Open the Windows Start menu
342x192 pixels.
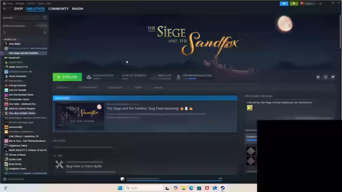point(120,188)
